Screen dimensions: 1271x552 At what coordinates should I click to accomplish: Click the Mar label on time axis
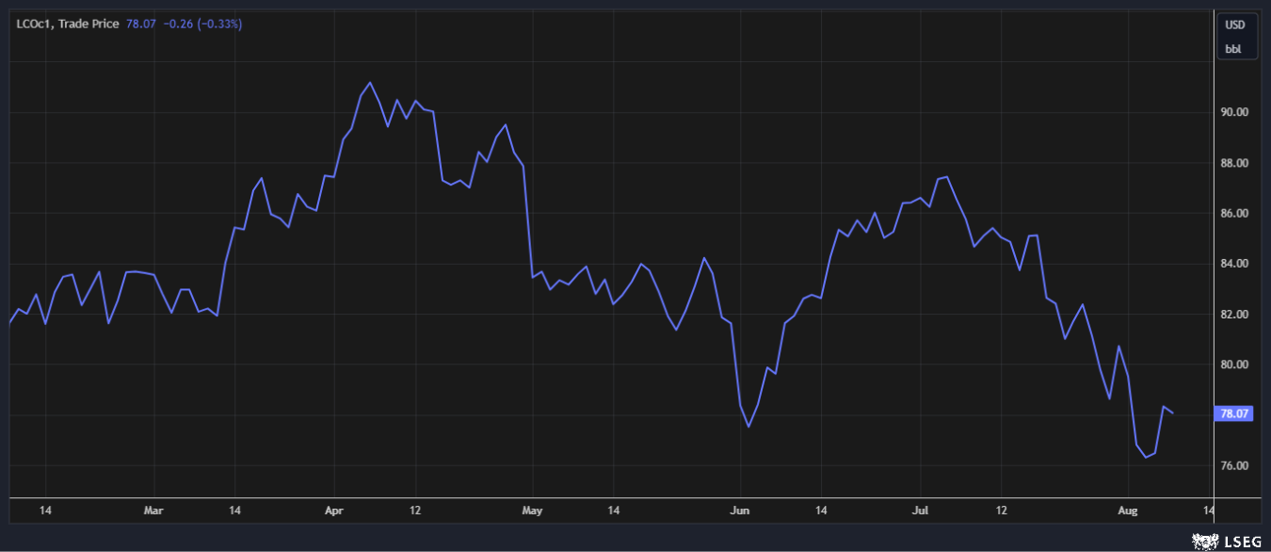(153, 511)
